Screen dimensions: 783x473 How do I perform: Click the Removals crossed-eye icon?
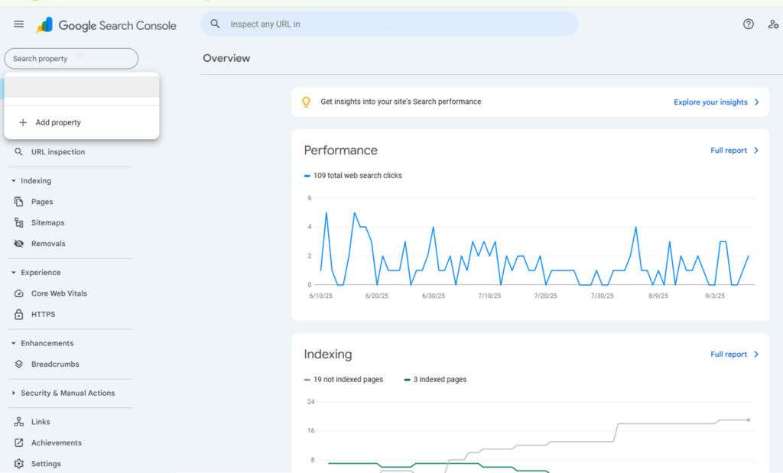tap(19, 244)
